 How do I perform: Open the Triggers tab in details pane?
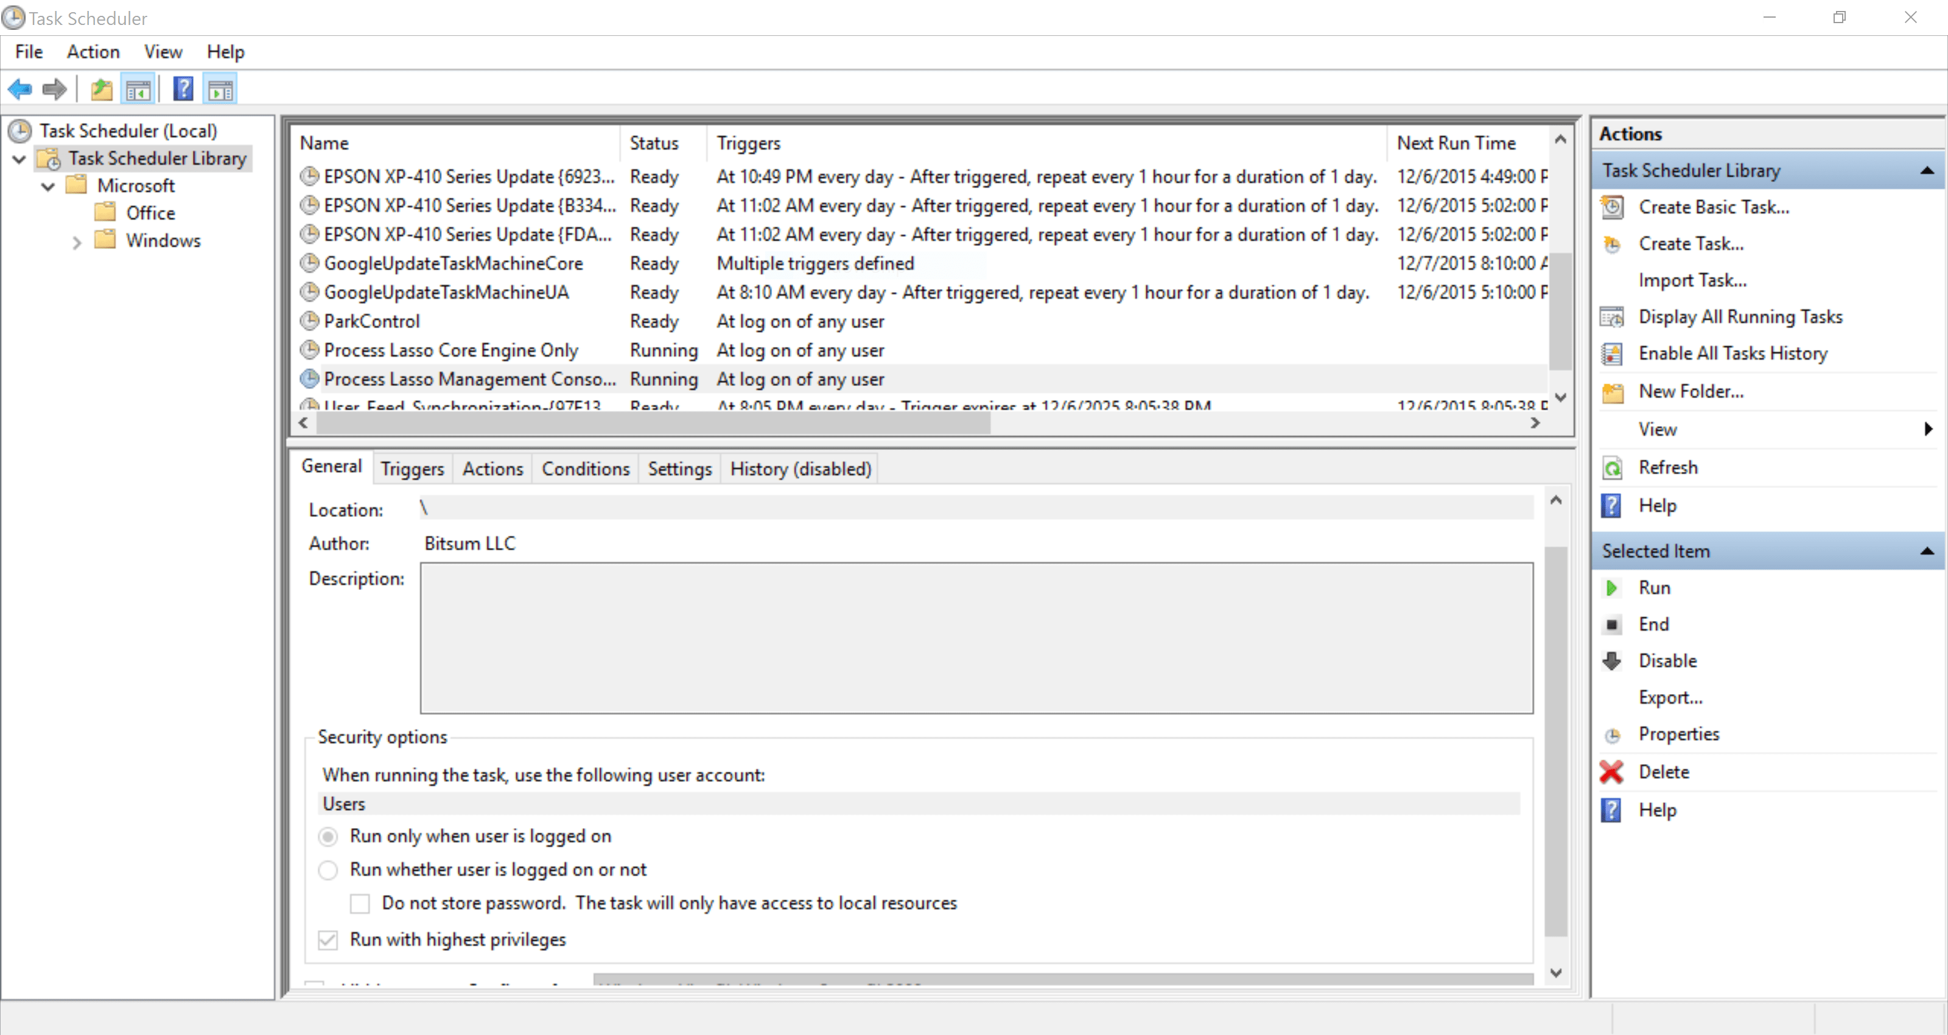(x=412, y=468)
